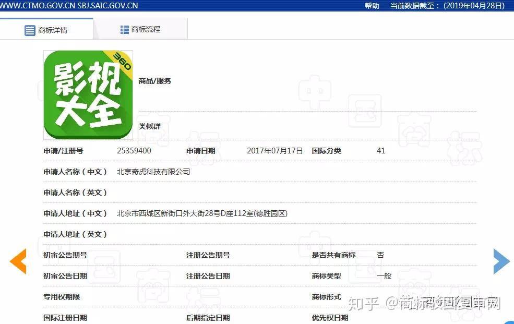Click the 申请人地址（中文） label
This screenshot has height=324, width=514.
75,213
